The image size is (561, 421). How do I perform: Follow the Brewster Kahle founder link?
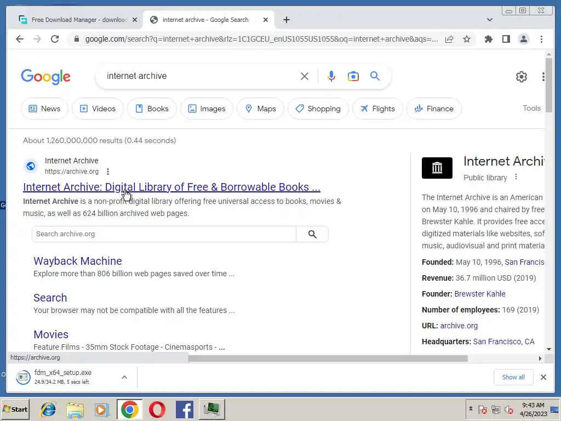click(480, 294)
